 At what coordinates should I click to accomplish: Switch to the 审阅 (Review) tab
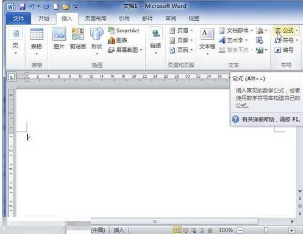171,18
